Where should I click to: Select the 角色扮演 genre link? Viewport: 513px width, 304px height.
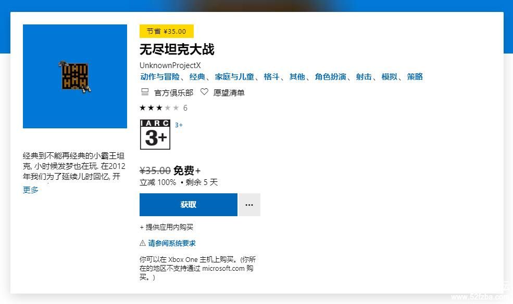pyautogui.click(x=330, y=77)
